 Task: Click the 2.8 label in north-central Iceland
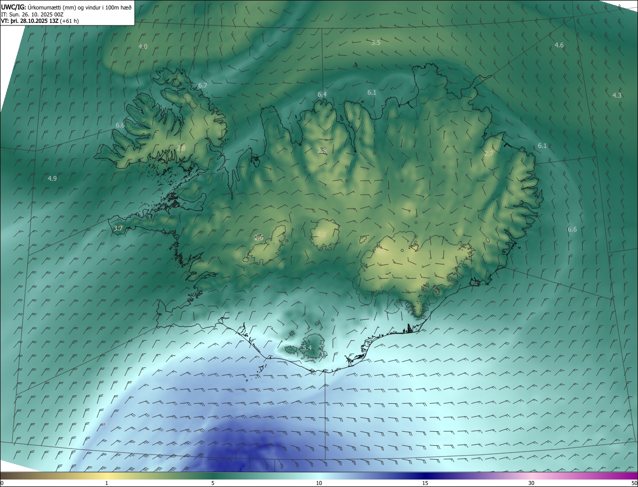(322, 150)
